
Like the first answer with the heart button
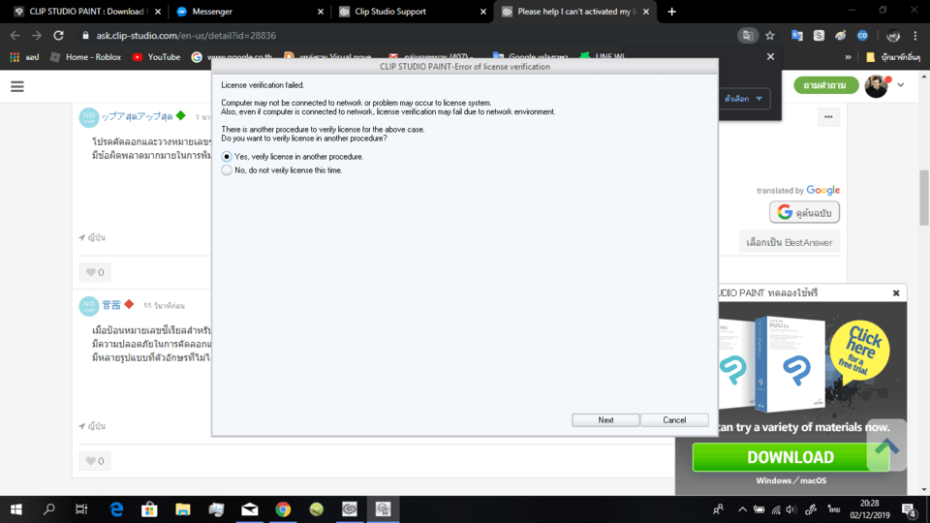(x=95, y=272)
